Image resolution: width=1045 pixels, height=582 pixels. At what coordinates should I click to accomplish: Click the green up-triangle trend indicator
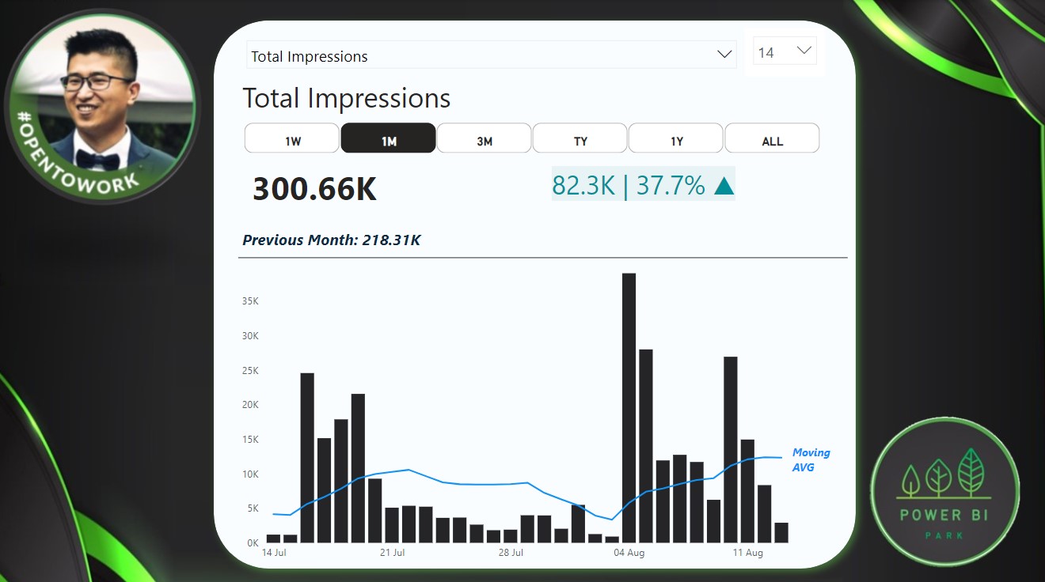coord(722,186)
